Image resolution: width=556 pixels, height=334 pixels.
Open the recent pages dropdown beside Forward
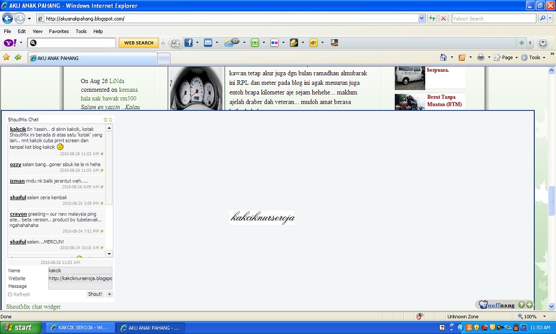(x=29, y=18)
